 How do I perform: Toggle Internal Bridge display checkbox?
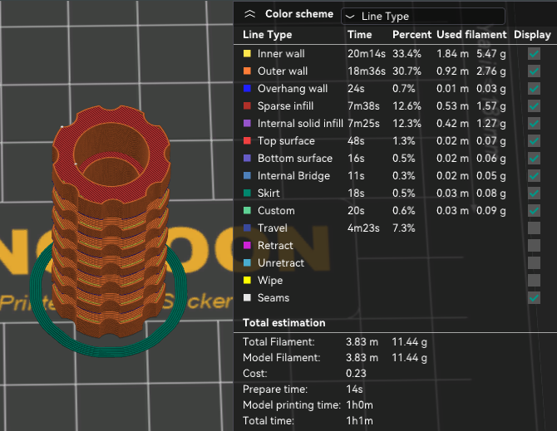(x=534, y=175)
